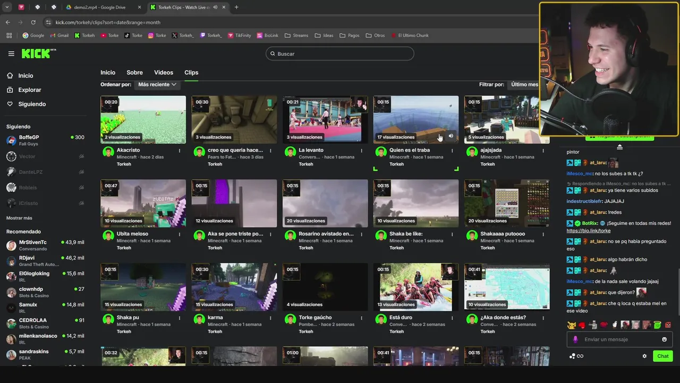Click the Buscar search field
The image size is (680, 383).
340,54
